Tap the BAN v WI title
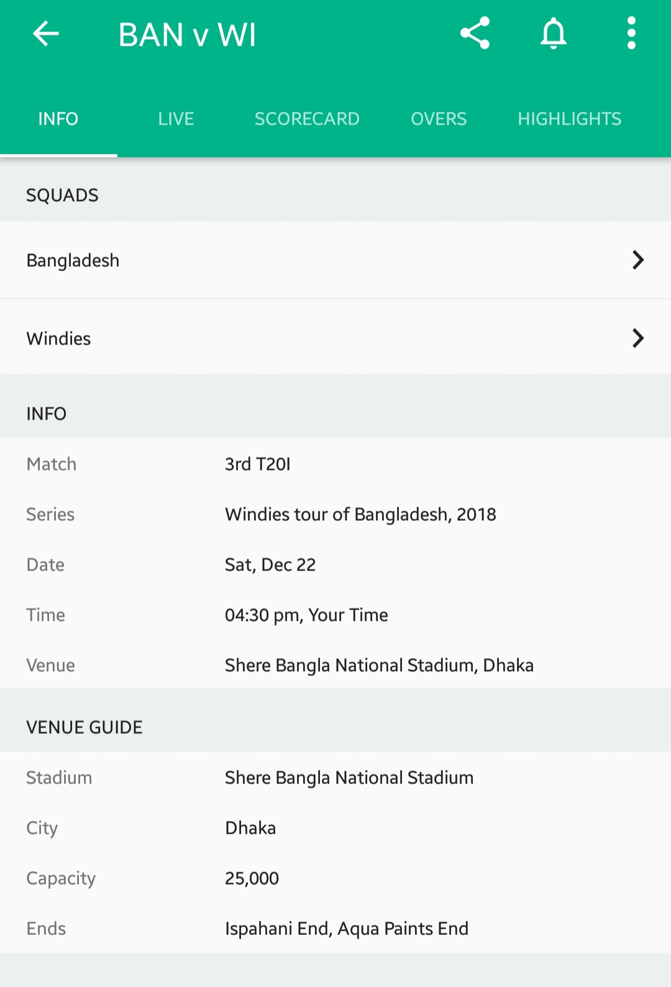This screenshot has height=987, width=671. [187, 35]
